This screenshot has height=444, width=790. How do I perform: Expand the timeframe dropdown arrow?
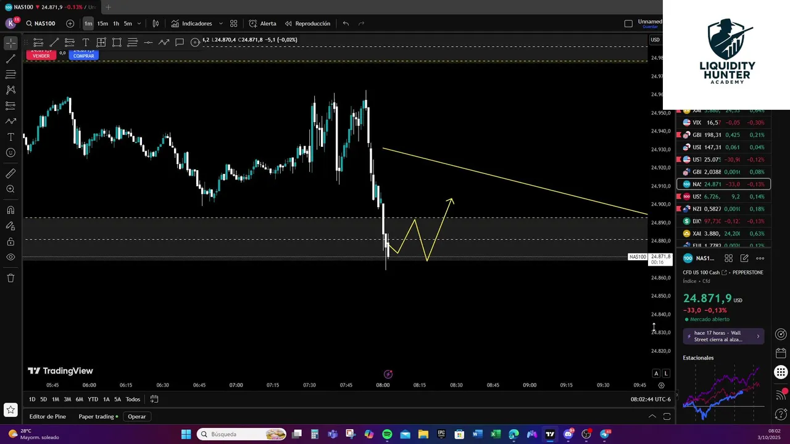tap(139, 23)
